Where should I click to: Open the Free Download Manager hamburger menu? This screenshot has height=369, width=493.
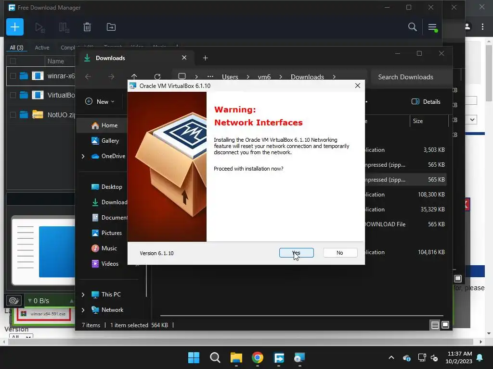(x=432, y=27)
